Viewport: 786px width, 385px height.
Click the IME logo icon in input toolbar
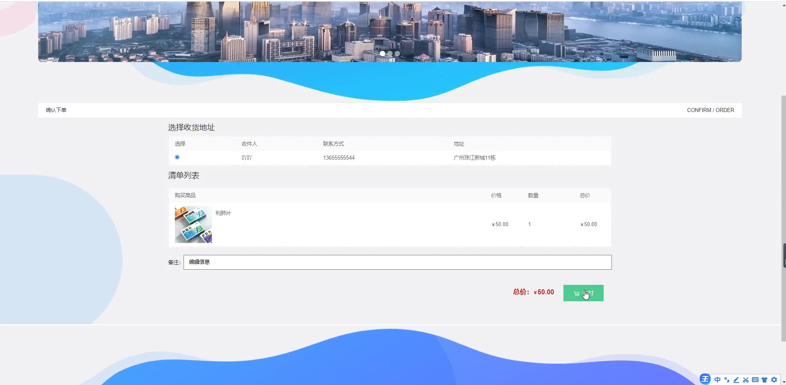click(705, 379)
